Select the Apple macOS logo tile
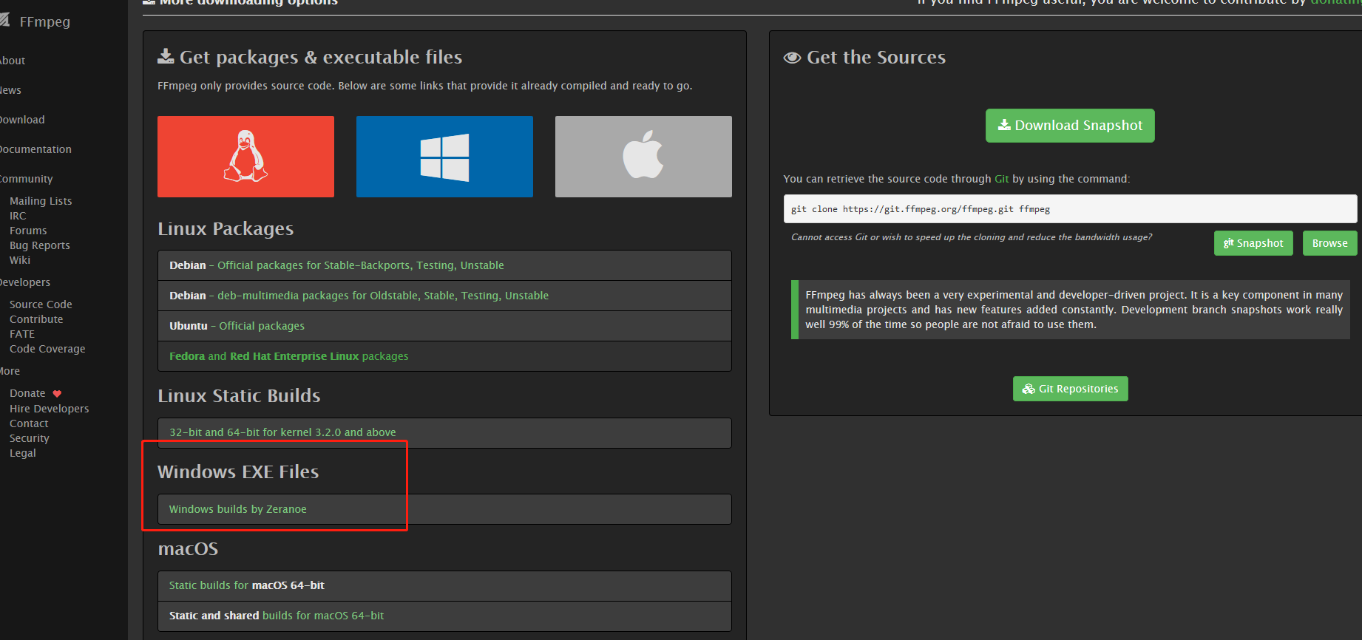 [x=643, y=157]
